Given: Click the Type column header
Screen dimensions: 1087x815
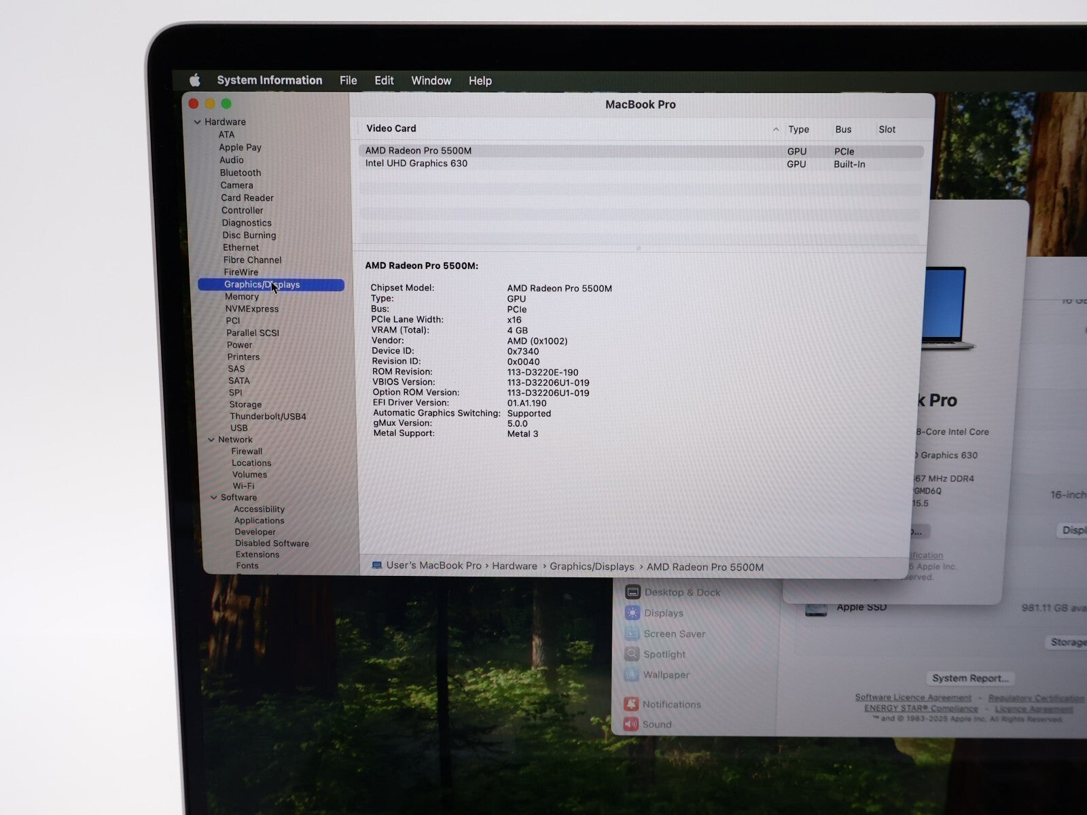Looking at the screenshot, I should tap(798, 129).
